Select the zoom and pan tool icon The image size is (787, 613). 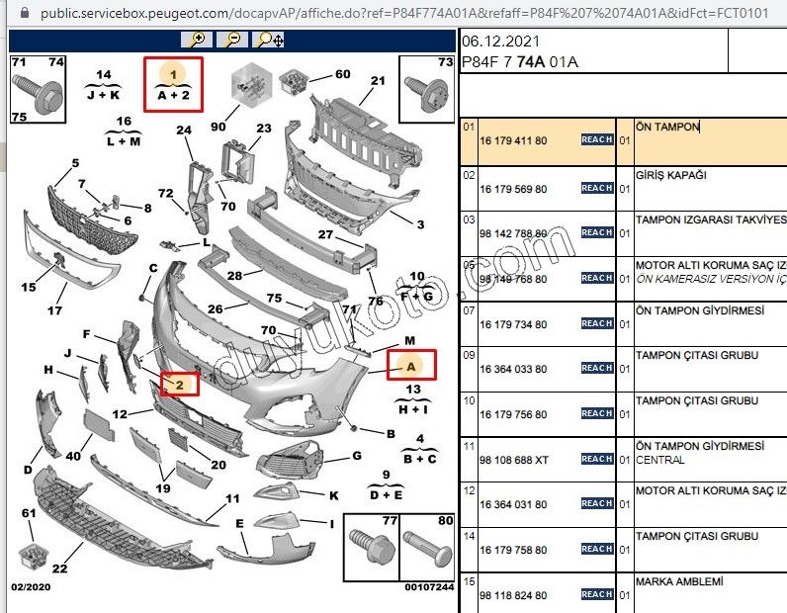click(269, 40)
